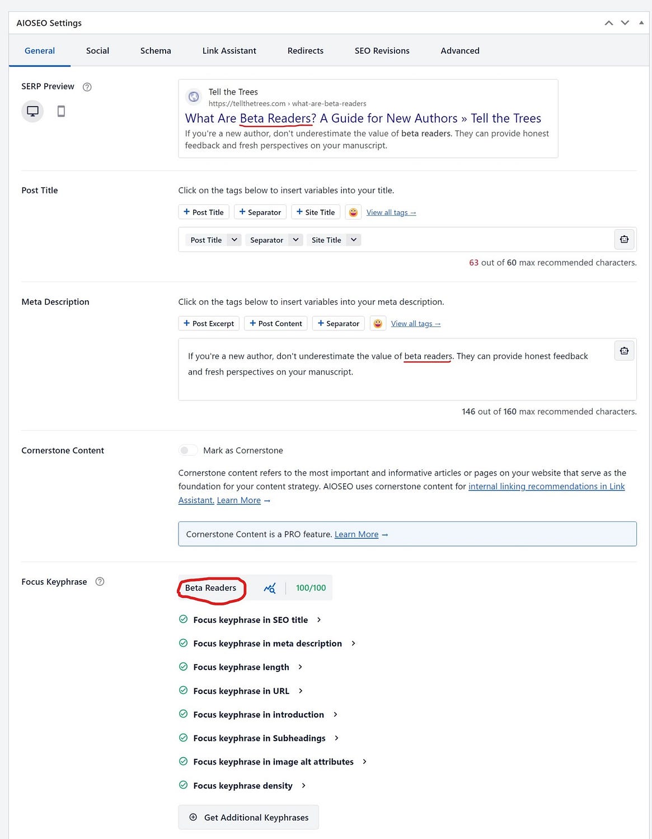Image resolution: width=652 pixels, height=839 pixels.
Task: Click green check beside Focus keyphrase in SEO title
Action: 183,619
